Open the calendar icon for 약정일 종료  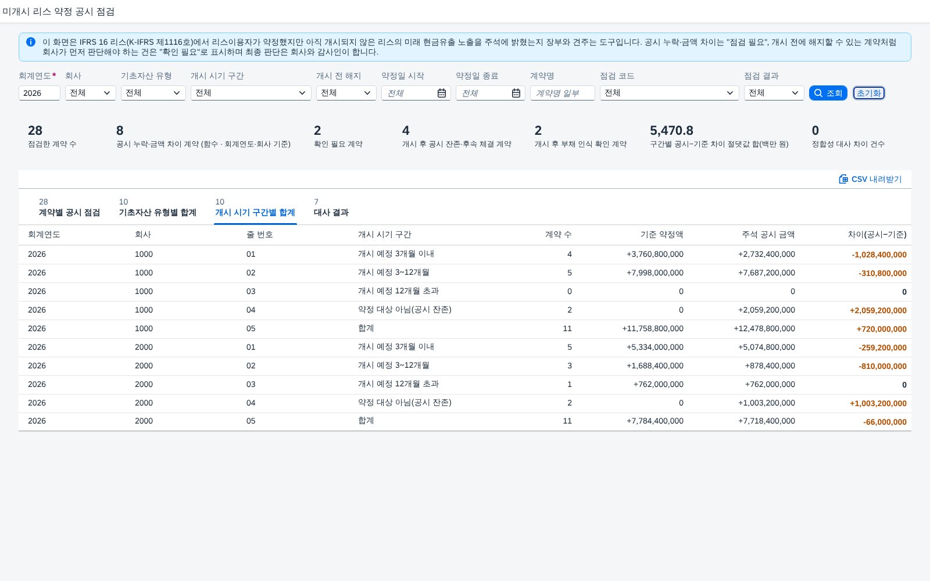pyautogui.click(x=516, y=93)
